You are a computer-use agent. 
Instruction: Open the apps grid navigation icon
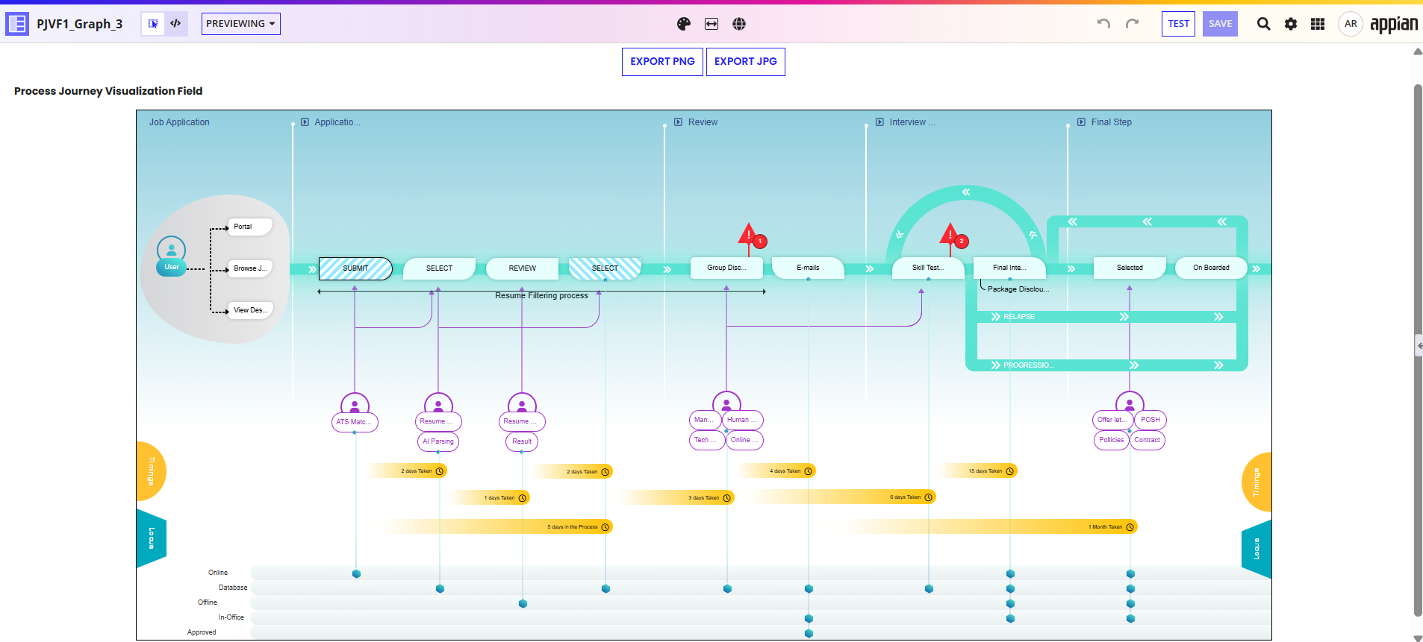click(x=1318, y=24)
